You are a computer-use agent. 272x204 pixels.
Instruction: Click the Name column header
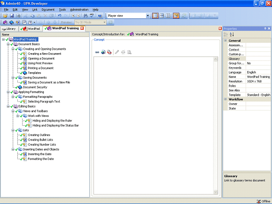pyautogui.click(x=45, y=34)
